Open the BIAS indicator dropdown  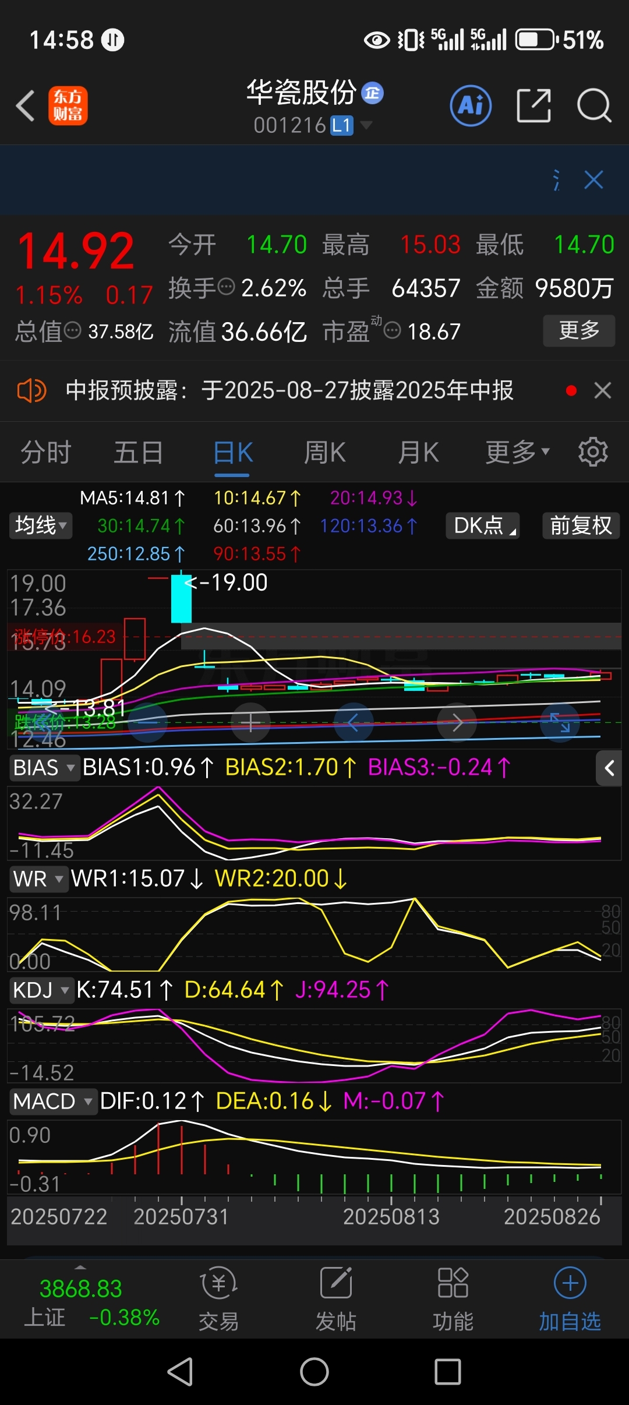[44, 768]
